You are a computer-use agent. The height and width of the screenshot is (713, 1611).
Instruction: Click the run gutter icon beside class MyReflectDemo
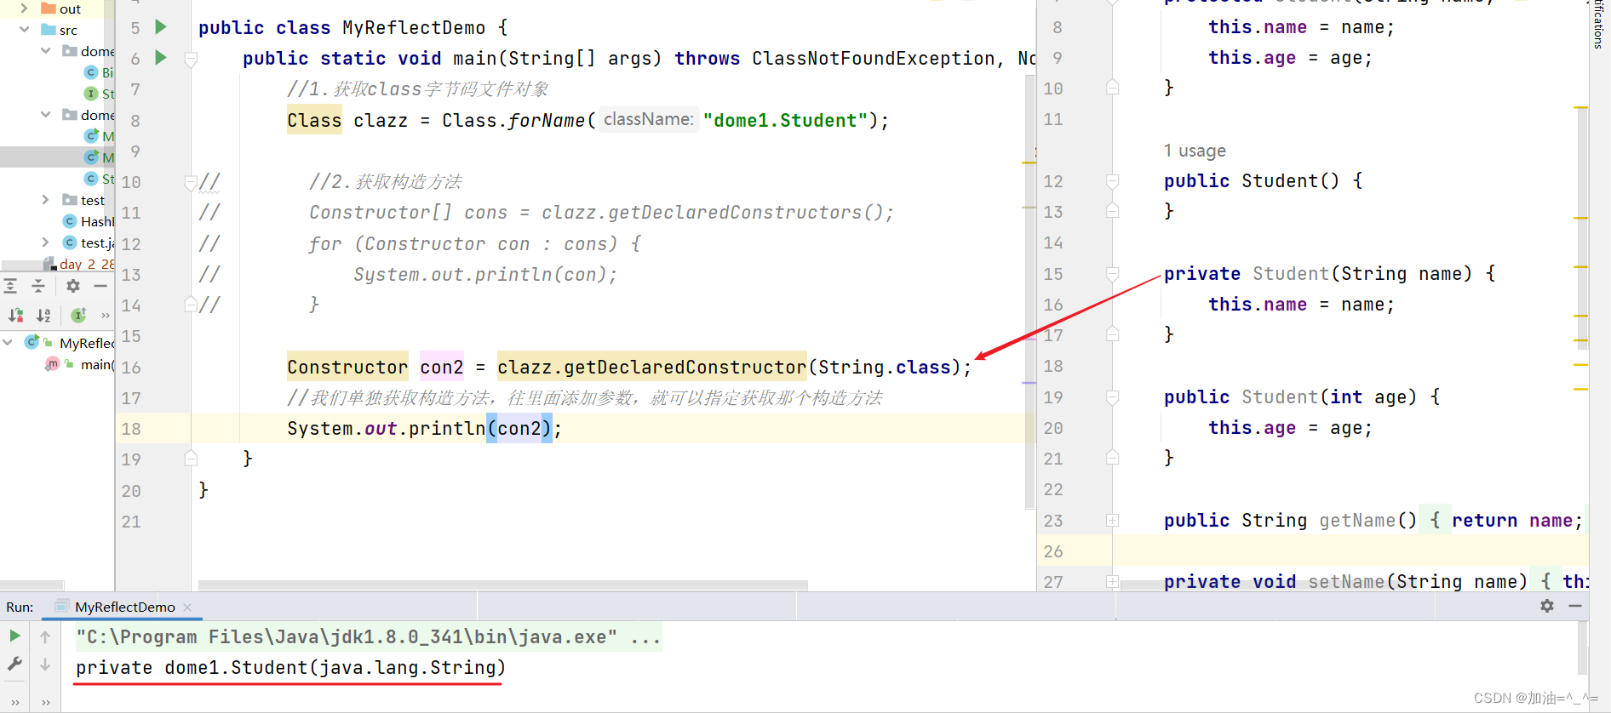coord(161,27)
